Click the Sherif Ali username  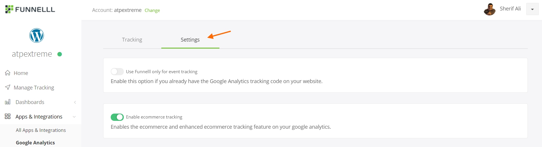(510, 9)
